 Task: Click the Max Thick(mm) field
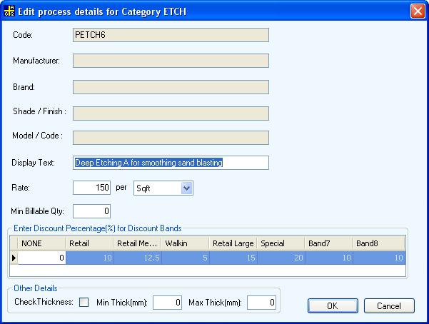(x=261, y=303)
